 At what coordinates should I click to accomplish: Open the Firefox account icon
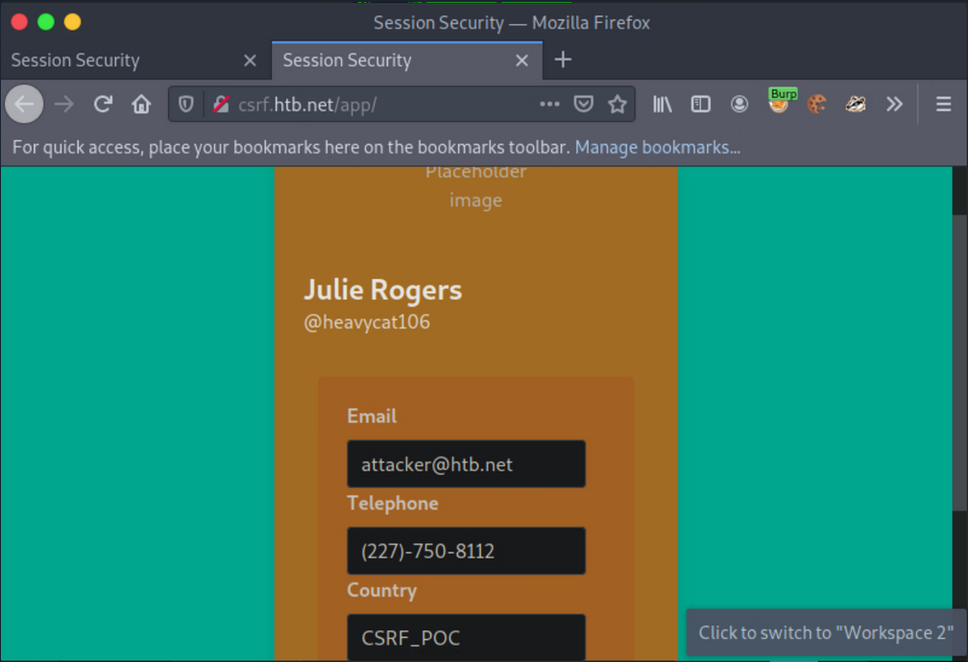click(739, 105)
